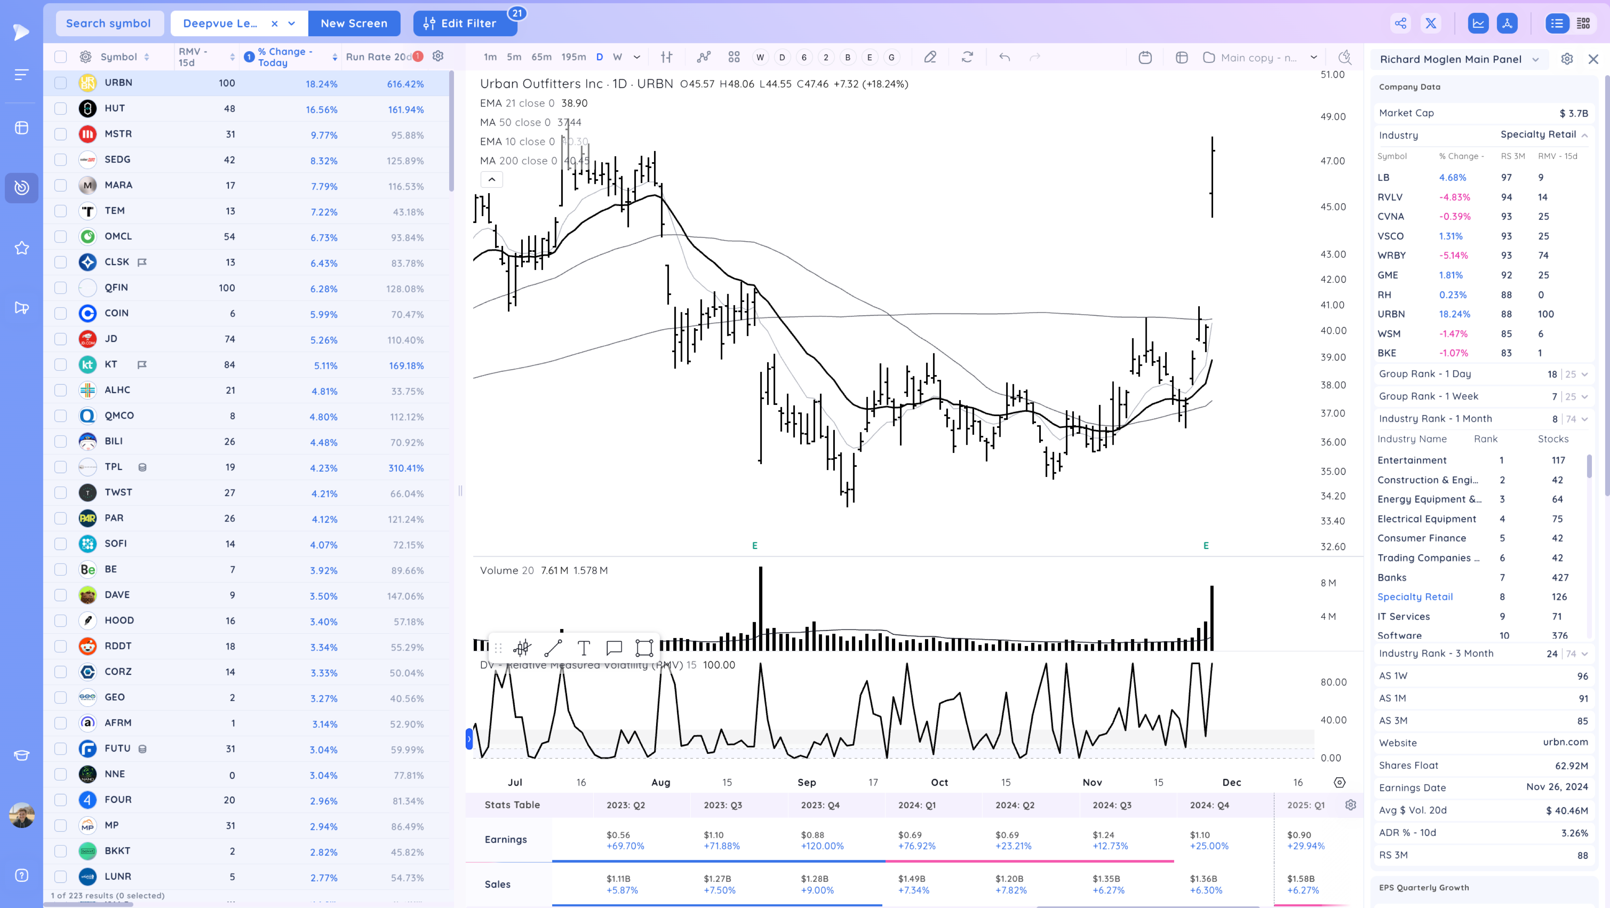Open the Main copy layout dropdown

coord(1314,57)
